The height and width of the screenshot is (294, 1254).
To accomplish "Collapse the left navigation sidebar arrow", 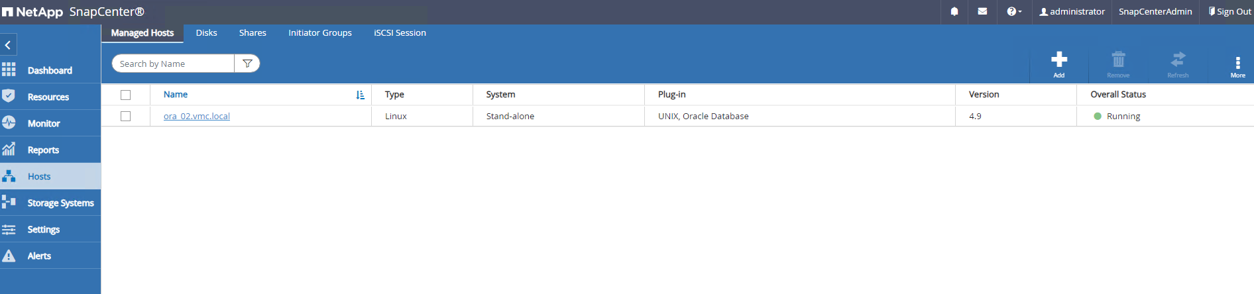I will [x=8, y=45].
